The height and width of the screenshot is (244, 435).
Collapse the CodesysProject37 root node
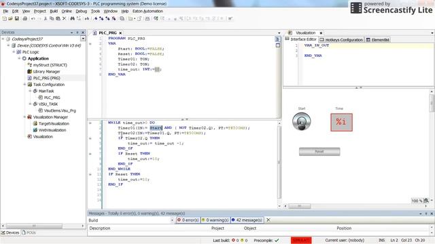[3, 39]
